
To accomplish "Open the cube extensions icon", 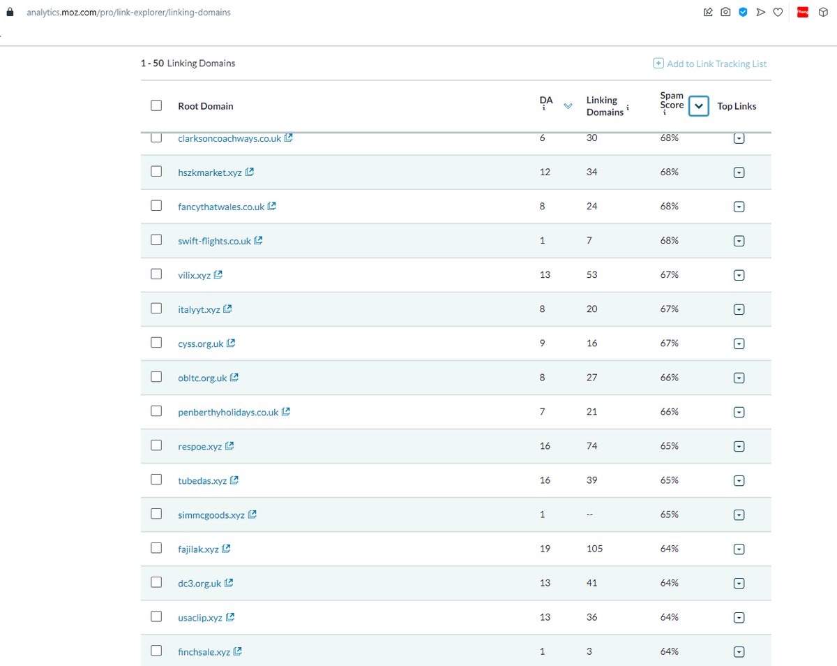I will (823, 12).
